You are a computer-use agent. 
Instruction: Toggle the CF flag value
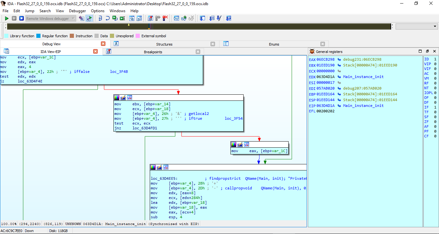pyautogui.click(x=435, y=136)
